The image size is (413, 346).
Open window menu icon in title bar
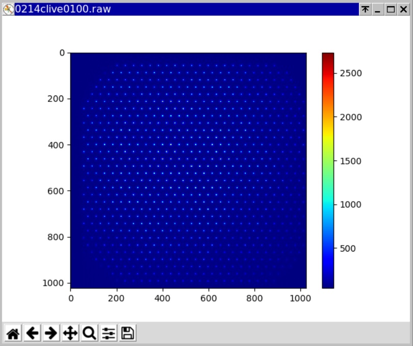tap(8, 9)
